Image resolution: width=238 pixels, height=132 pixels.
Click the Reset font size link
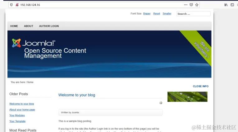tap(156, 13)
